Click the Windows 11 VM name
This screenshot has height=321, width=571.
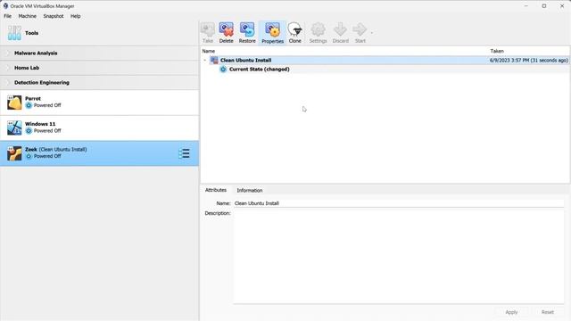[40, 124]
